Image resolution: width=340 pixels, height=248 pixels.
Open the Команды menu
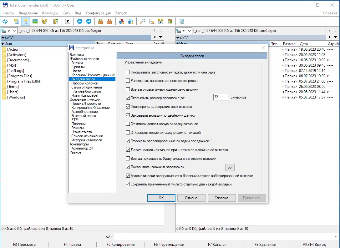50,13
